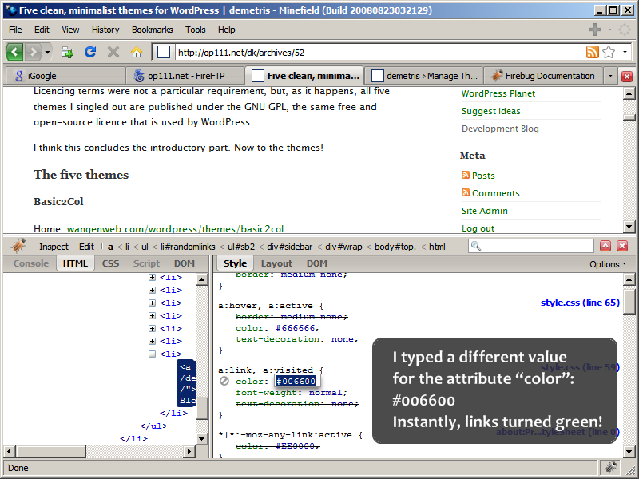Open the Tools menu
This screenshot has height=479, width=639.
(x=195, y=30)
